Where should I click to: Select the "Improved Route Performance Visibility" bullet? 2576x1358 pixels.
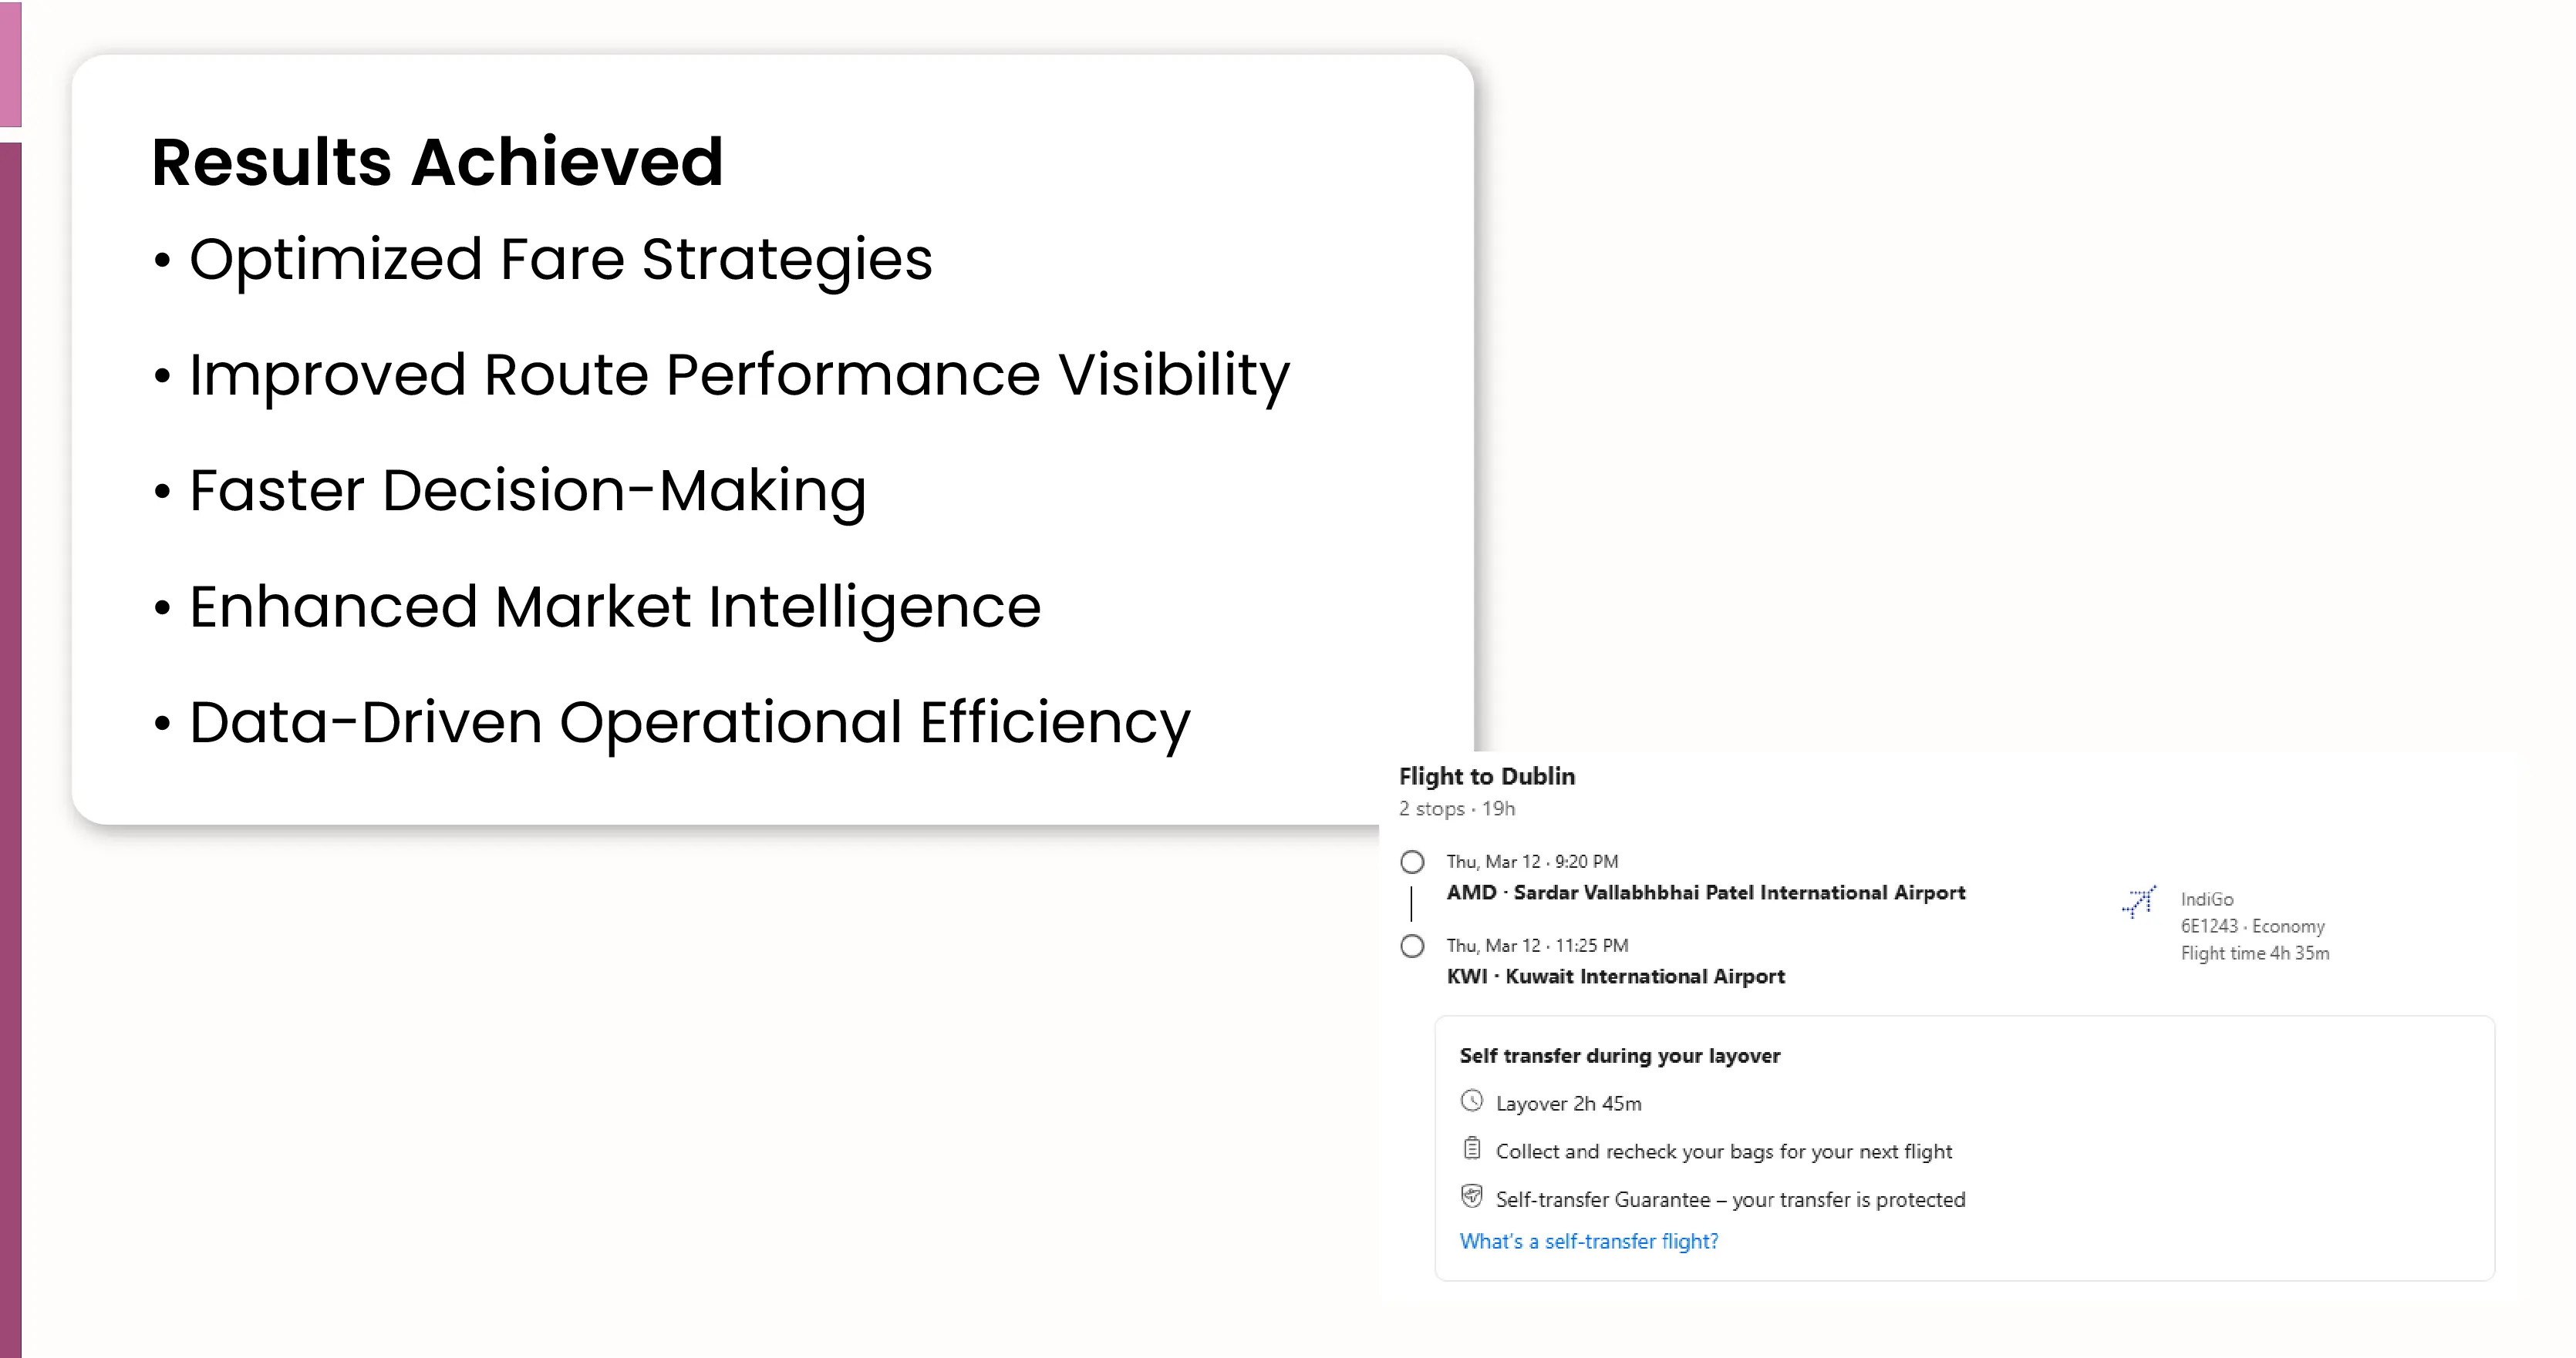[x=739, y=375]
